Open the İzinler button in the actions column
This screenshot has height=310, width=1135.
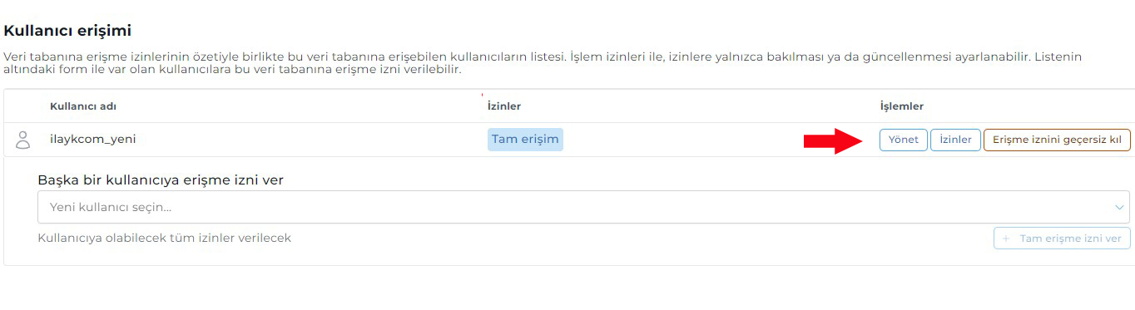point(955,140)
